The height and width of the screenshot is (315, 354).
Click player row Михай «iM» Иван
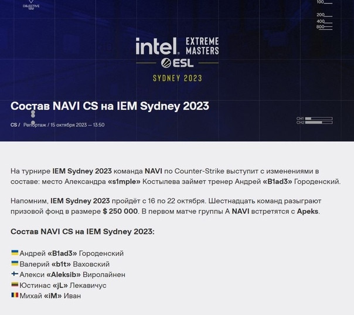coord(46,296)
